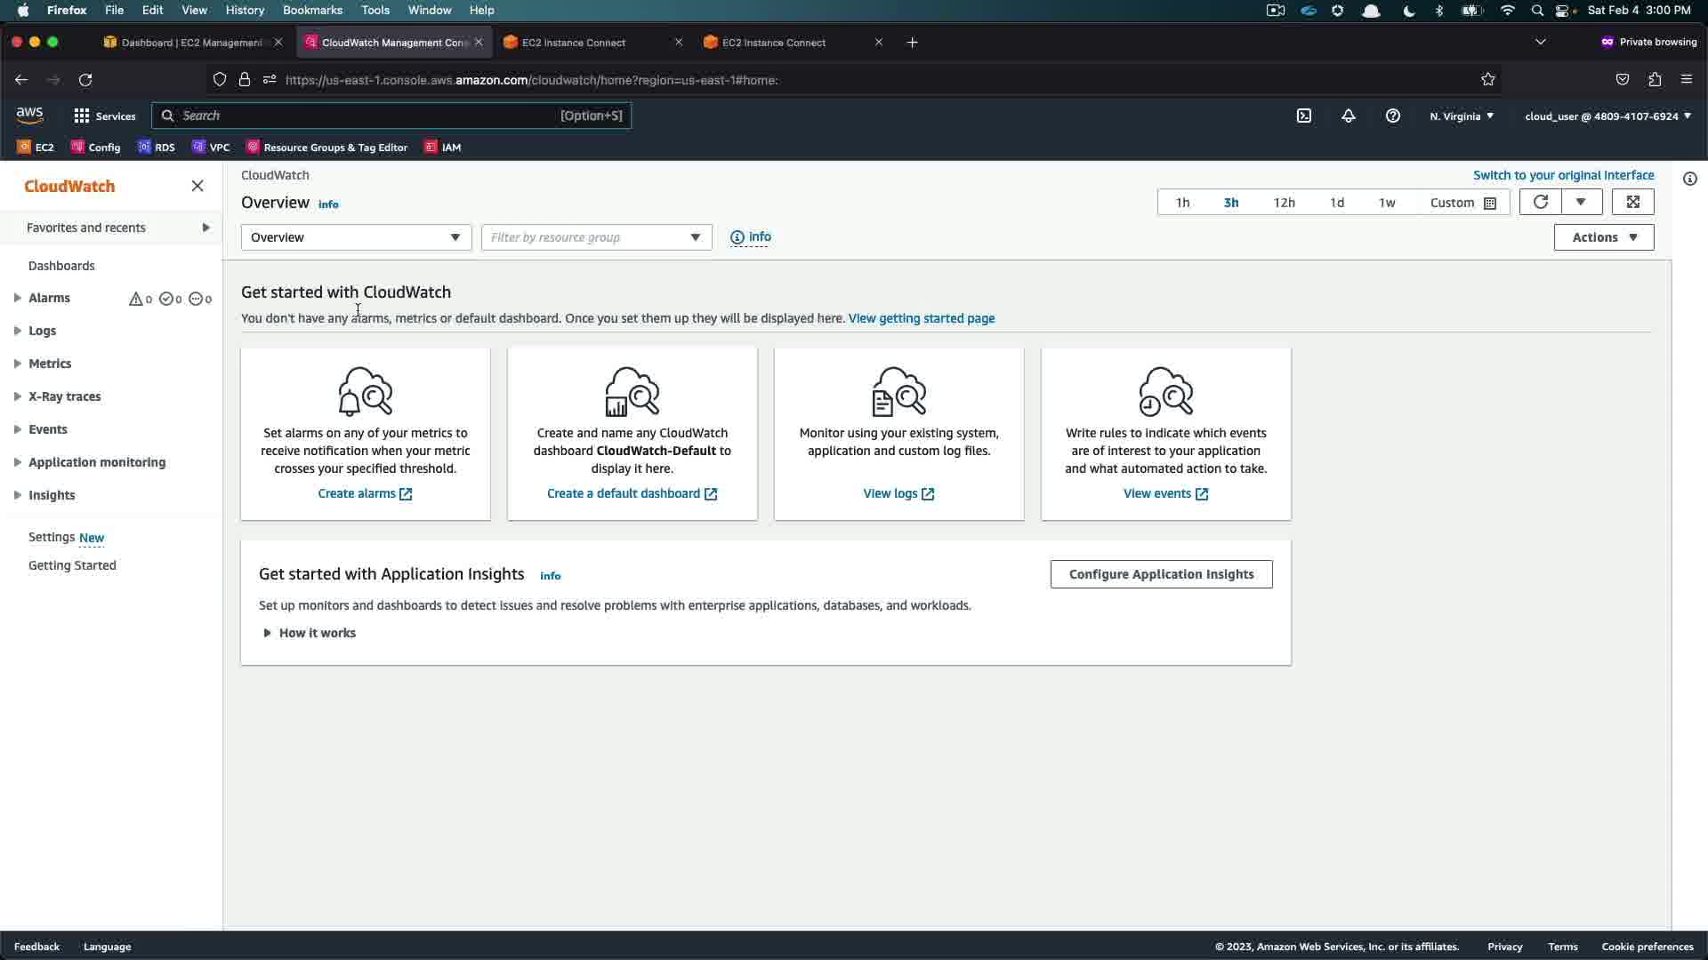Open the Services grid menu icon
The height and width of the screenshot is (960, 1708).
pos(82,116)
